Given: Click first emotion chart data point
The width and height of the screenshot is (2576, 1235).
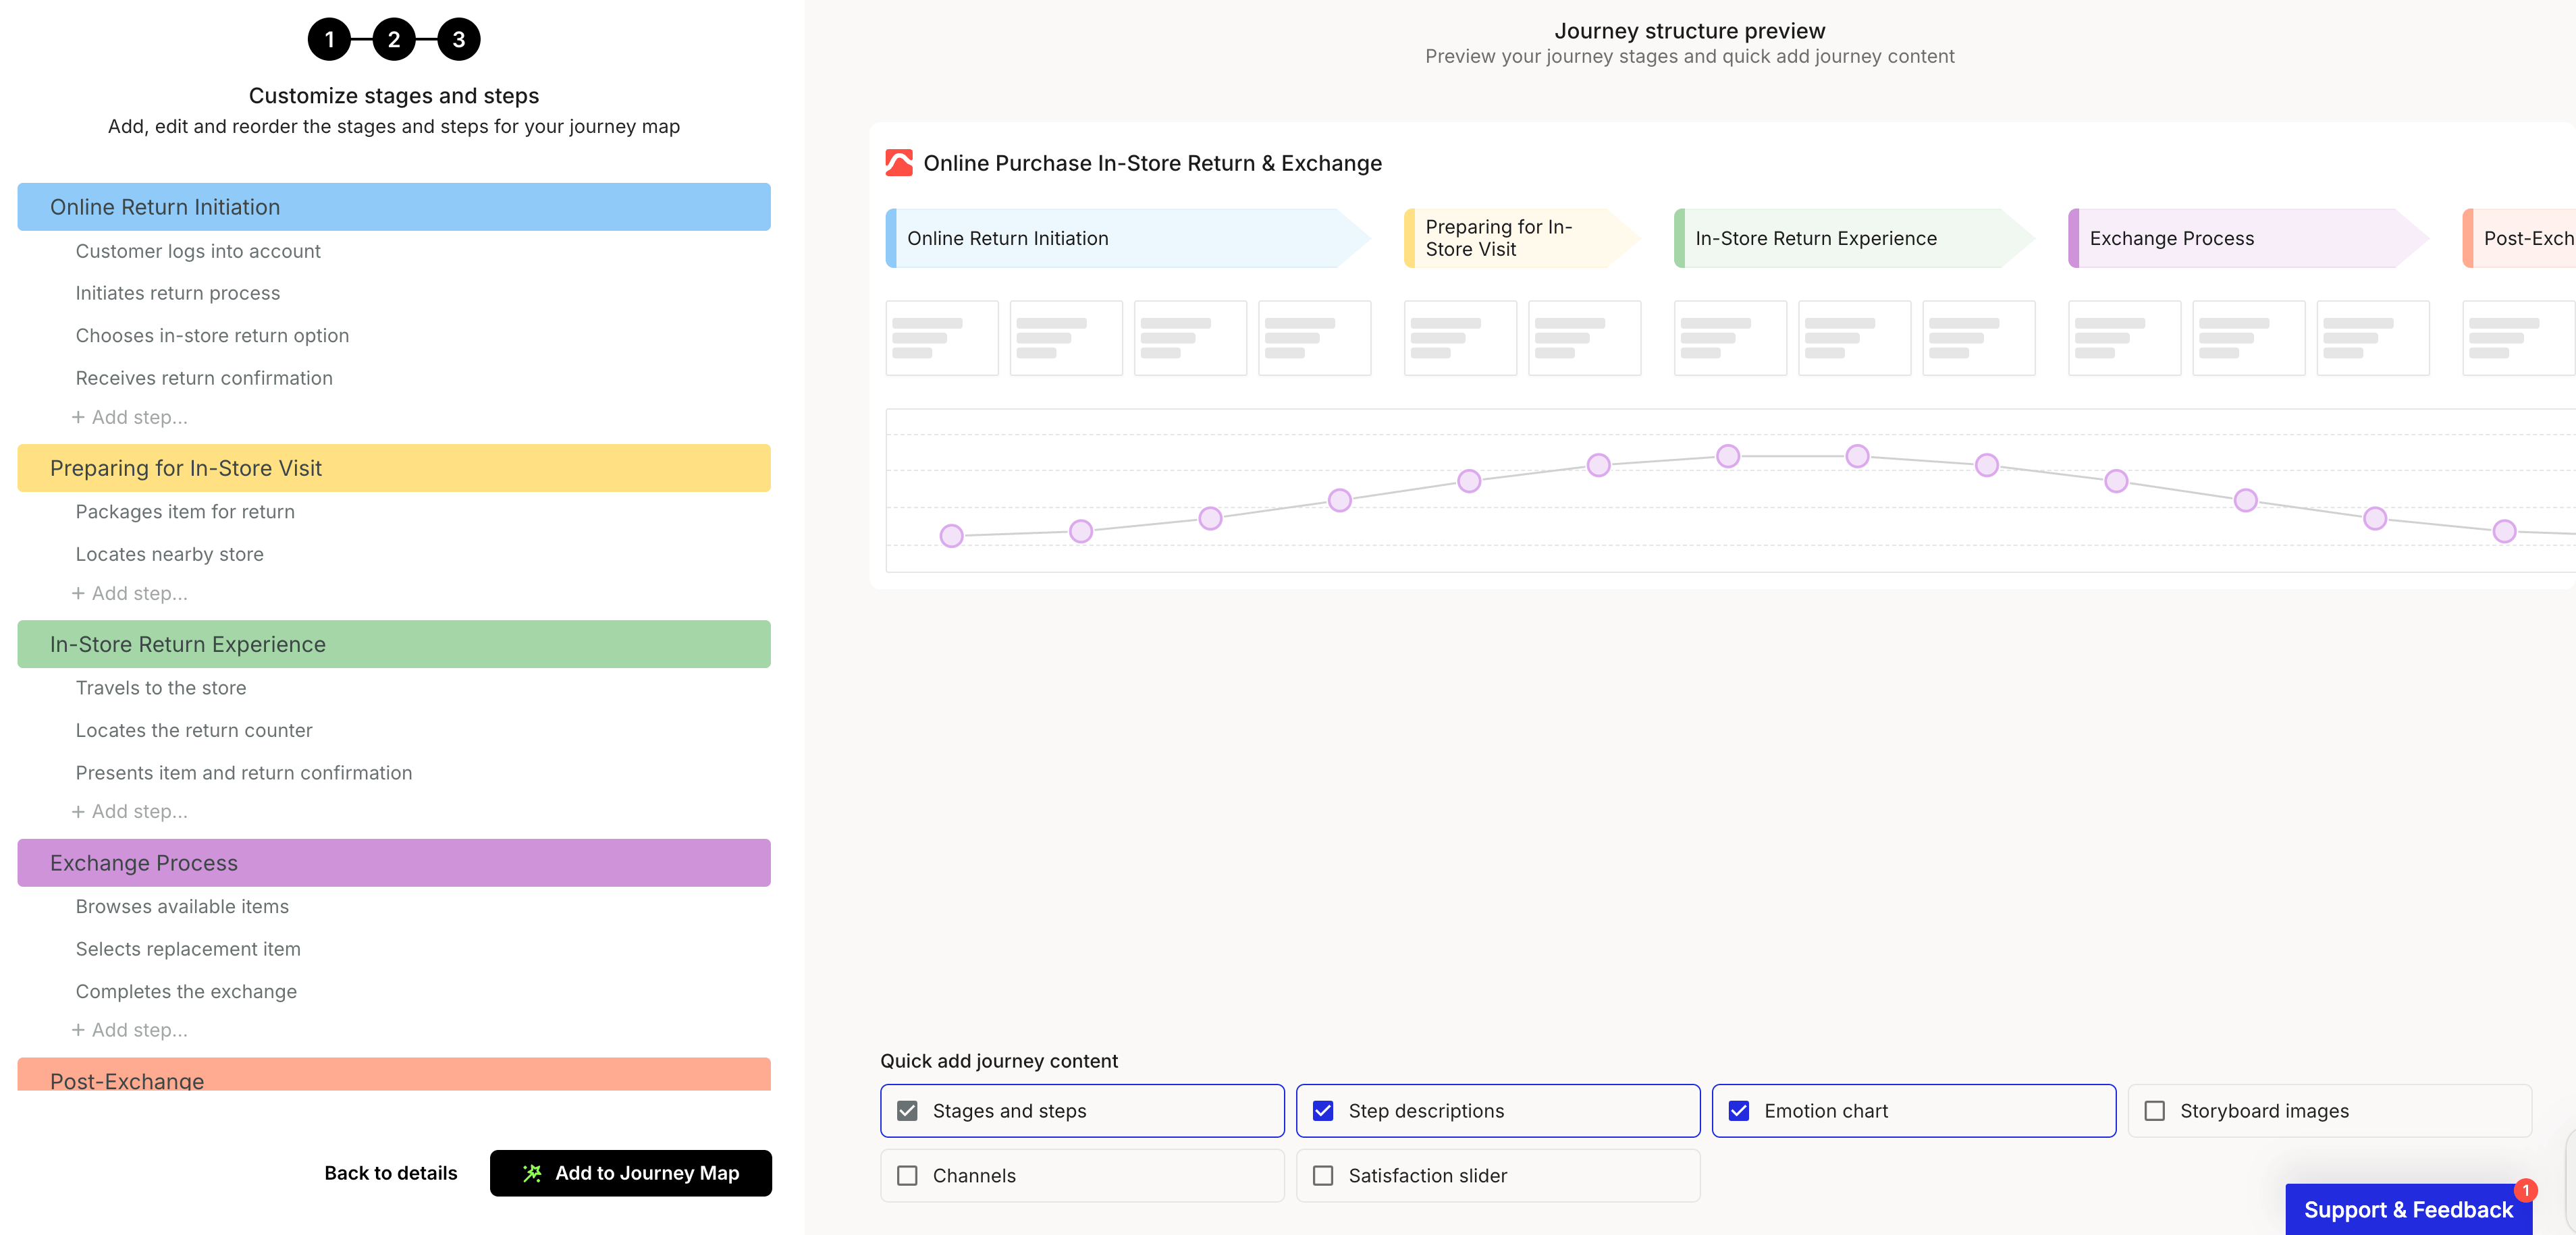Looking at the screenshot, I should pyautogui.click(x=951, y=536).
